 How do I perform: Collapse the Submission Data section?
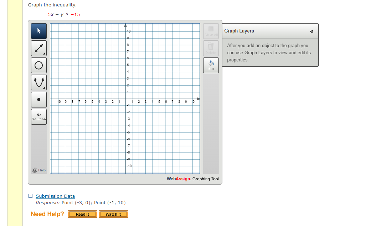point(31,196)
